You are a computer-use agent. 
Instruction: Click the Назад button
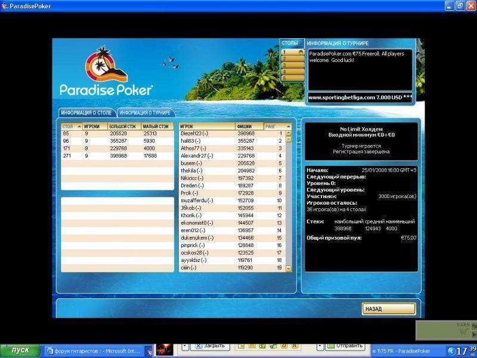[389, 308]
